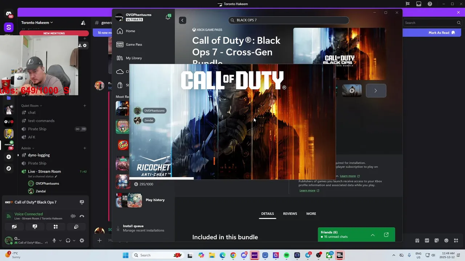Discover servers compass icon in Discord
465x261 pixels.
click(9, 169)
